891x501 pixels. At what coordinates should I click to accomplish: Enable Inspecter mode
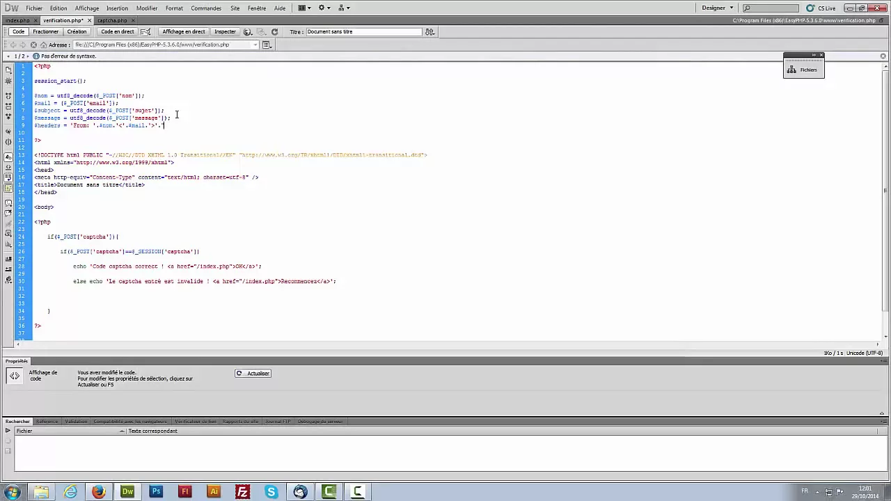[225, 32]
